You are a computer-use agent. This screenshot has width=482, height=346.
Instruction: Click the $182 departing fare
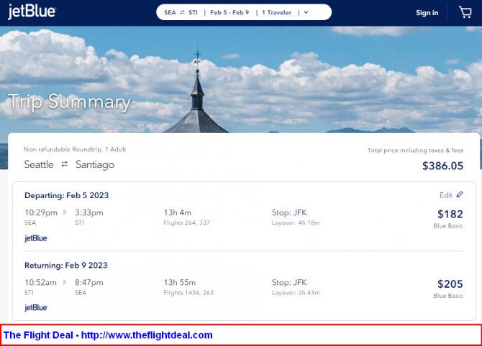pyautogui.click(x=450, y=214)
